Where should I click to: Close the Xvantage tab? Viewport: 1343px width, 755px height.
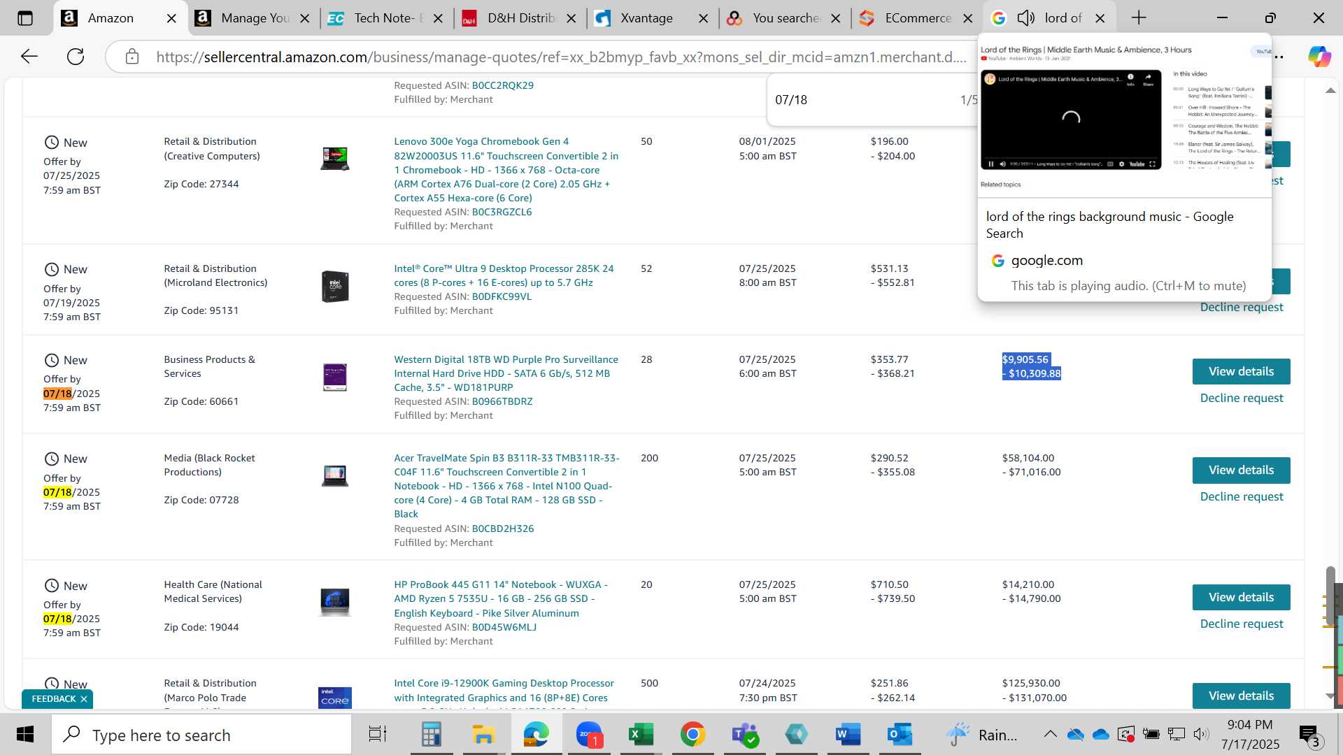click(704, 19)
